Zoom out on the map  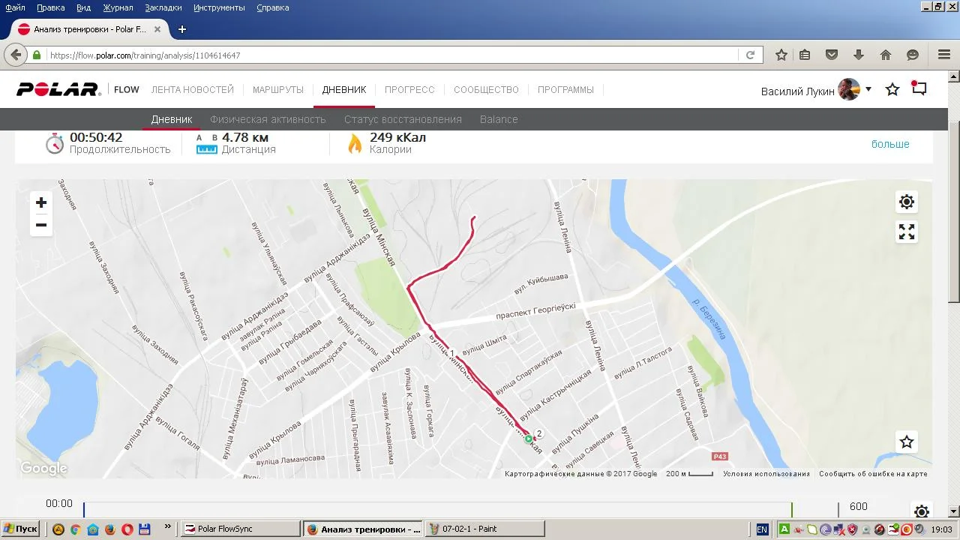click(41, 225)
